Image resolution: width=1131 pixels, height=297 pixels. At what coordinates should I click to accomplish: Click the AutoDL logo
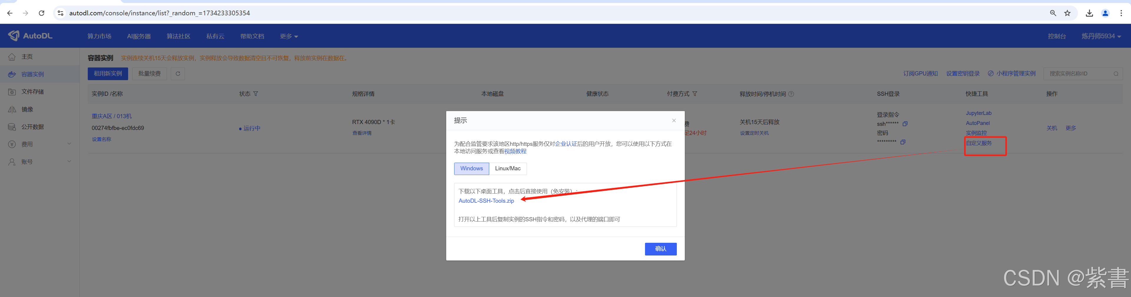pos(30,36)
